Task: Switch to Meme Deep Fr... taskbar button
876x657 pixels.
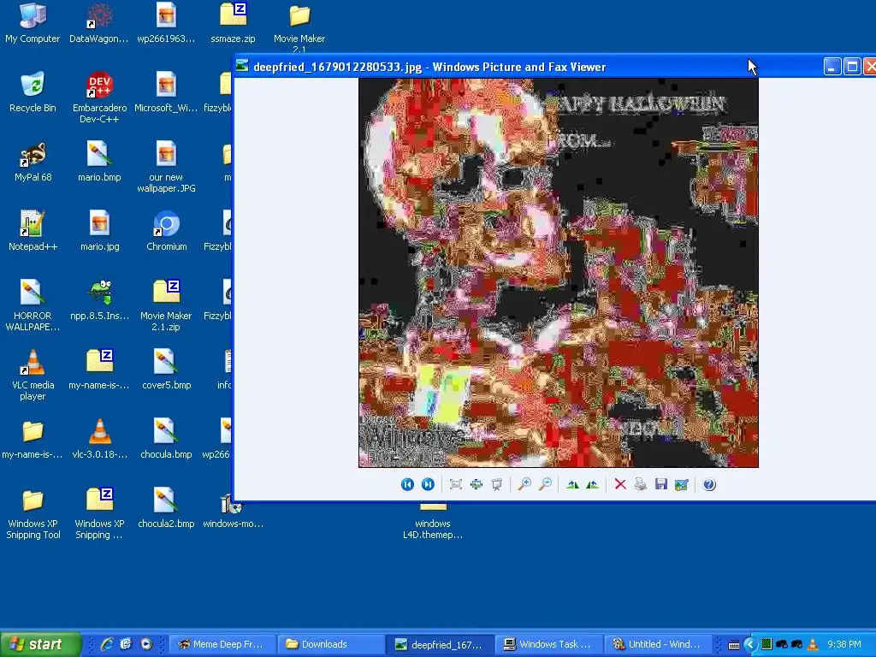Action: 223,644
